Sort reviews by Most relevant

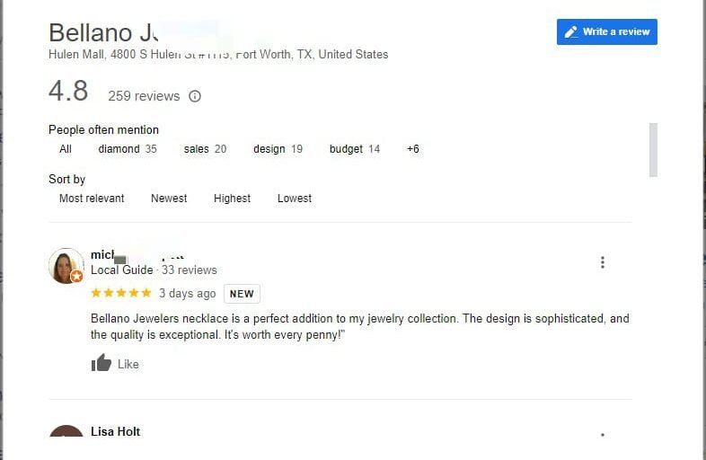click(x=92, y=199)
